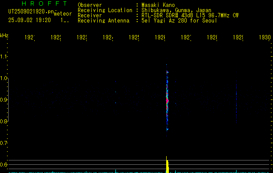Click the 1921 time axis label
This screenshot has height=173, width=273.
30,38
